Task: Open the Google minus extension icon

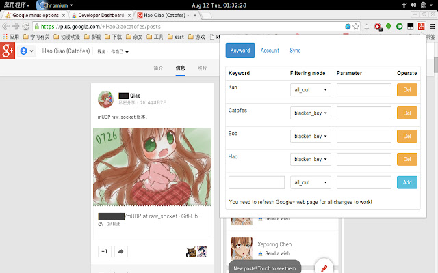Action: [x=422, y=27]
